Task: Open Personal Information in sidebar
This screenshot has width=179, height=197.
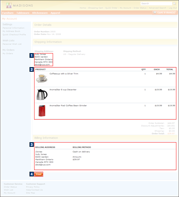Action: tap(13, 28)
